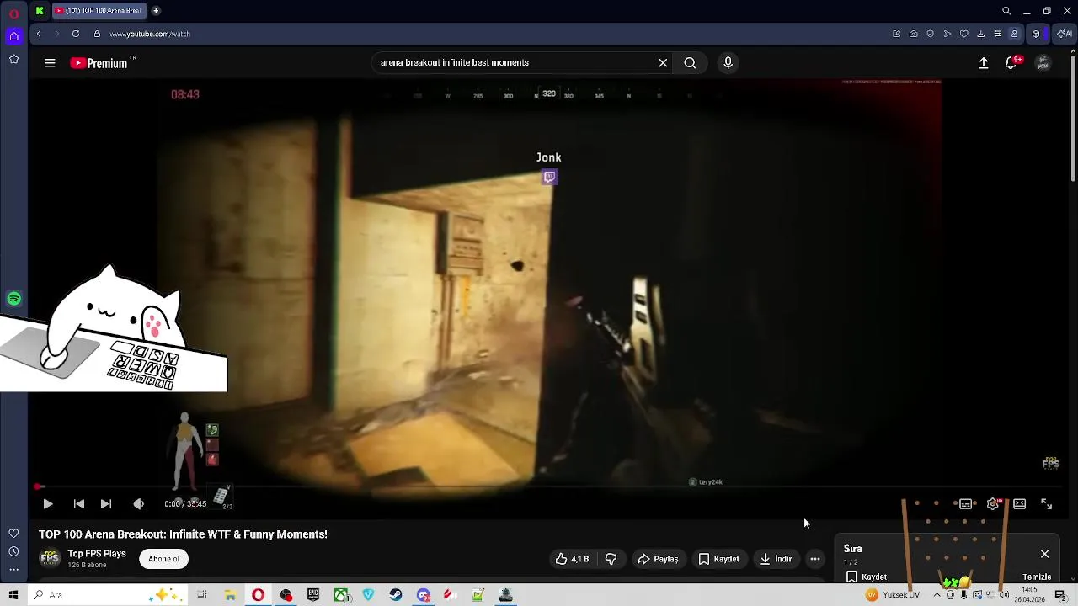1078x606 pixels.
Task: Play the paused video
Action: click(48, 504)
